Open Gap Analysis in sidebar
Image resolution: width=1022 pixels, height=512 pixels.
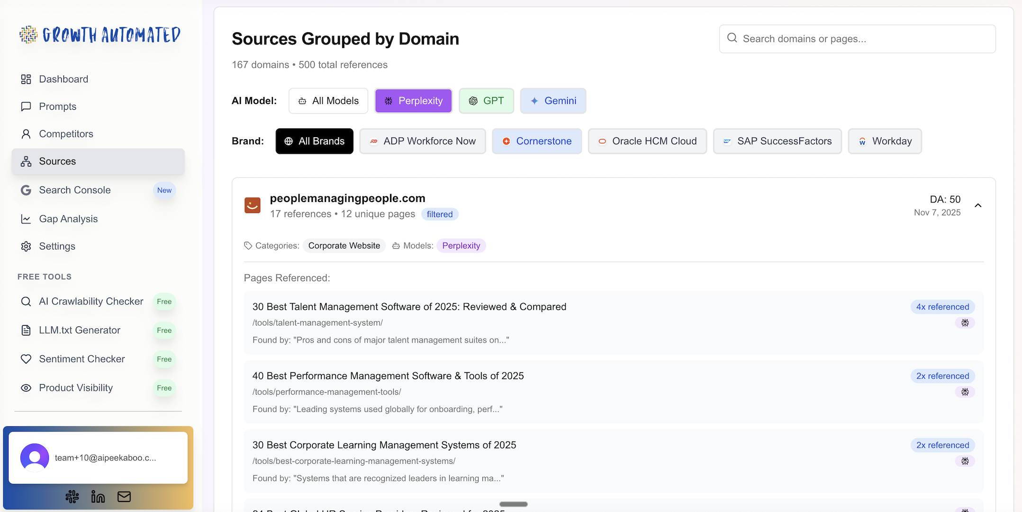click(x=68, y=219)
